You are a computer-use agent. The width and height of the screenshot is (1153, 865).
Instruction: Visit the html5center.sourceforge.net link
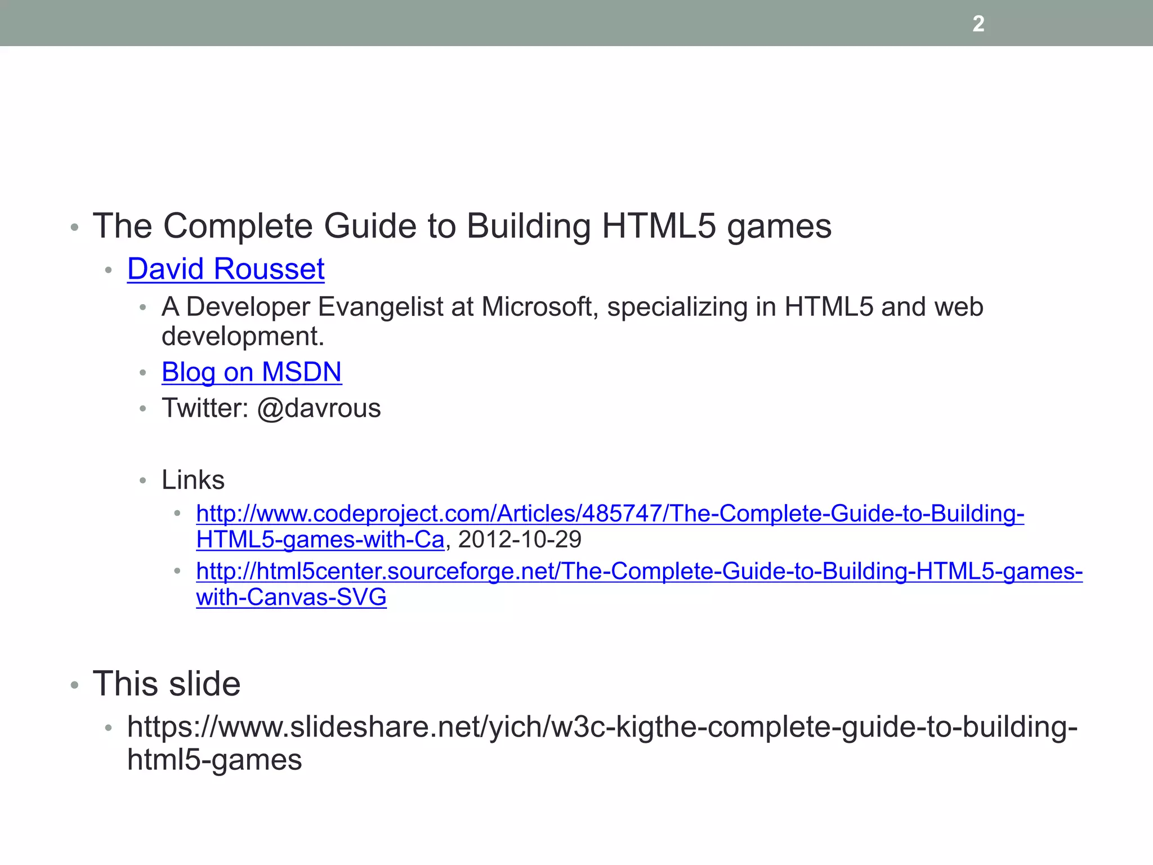tap(639, 572)
